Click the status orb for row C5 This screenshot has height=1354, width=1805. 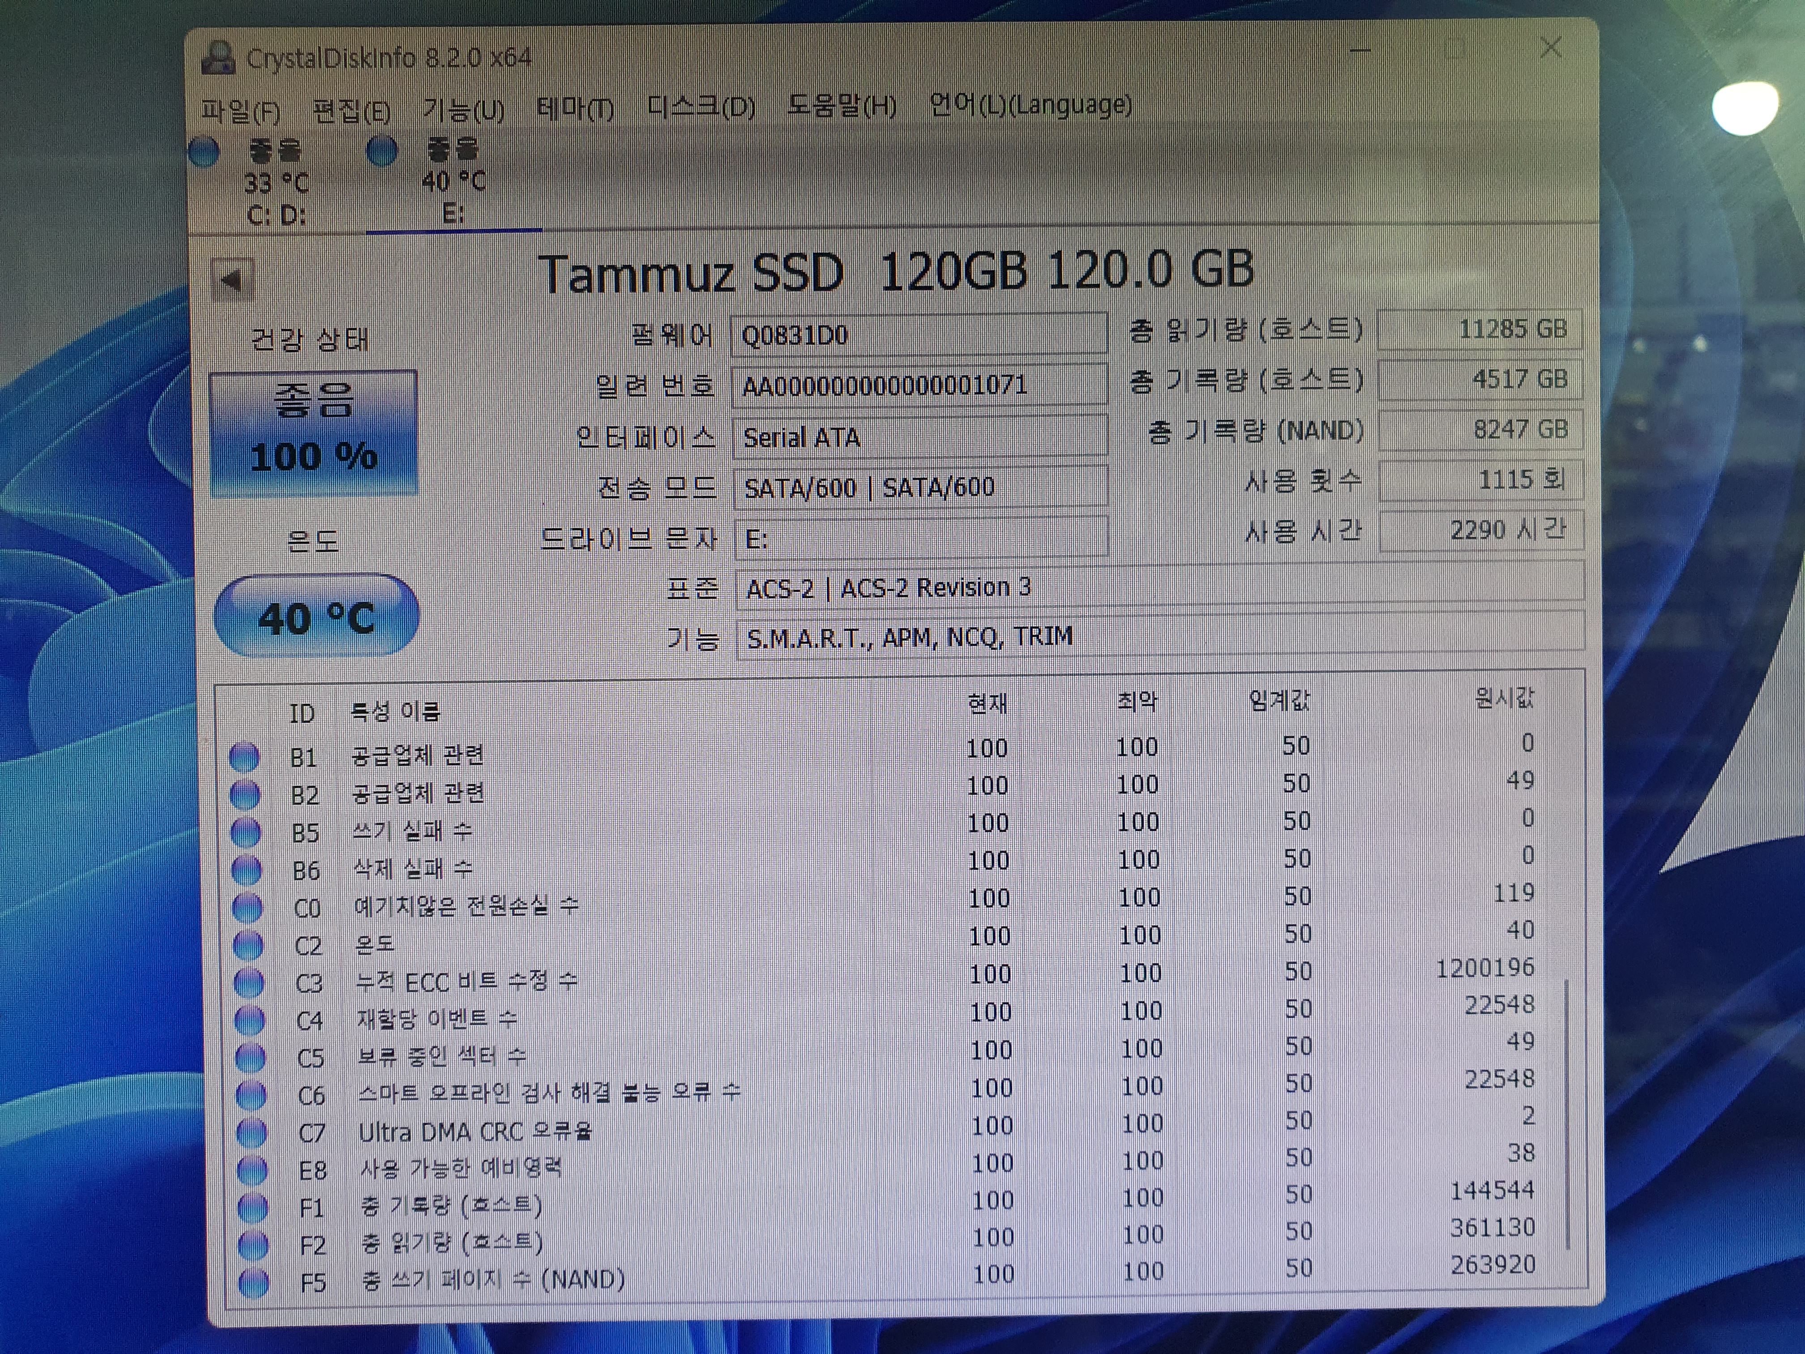coord(251,1057)
